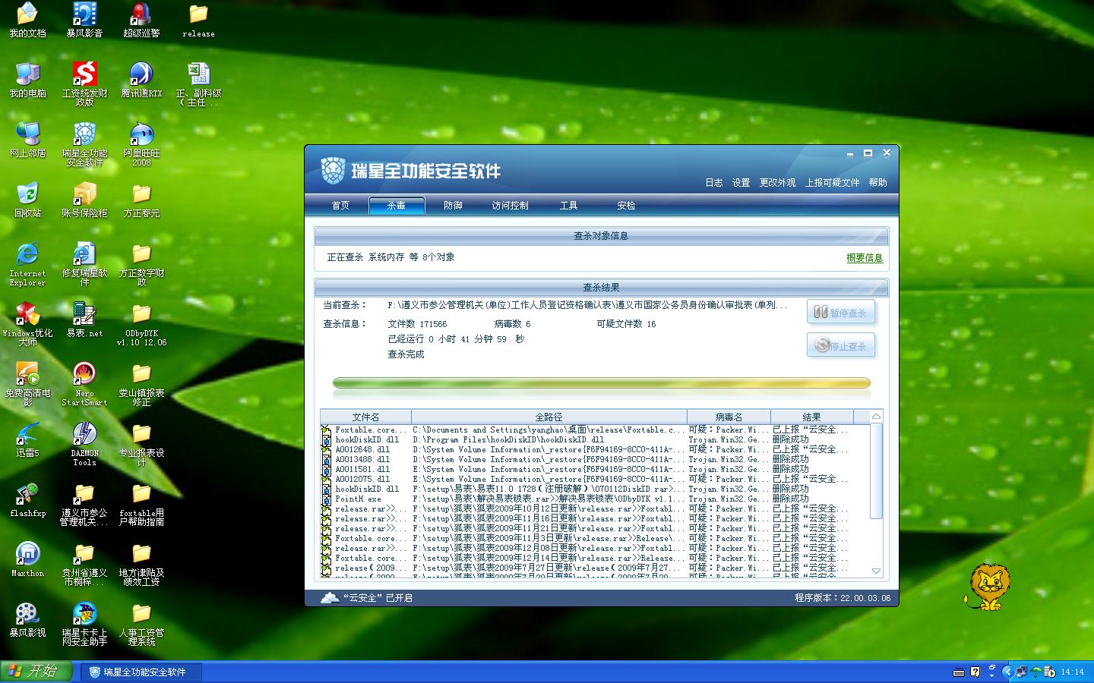This screenshot has height=683, width=1094.
Task: Open the 腾讯通RTX shortcut
Action: point(141,80)
